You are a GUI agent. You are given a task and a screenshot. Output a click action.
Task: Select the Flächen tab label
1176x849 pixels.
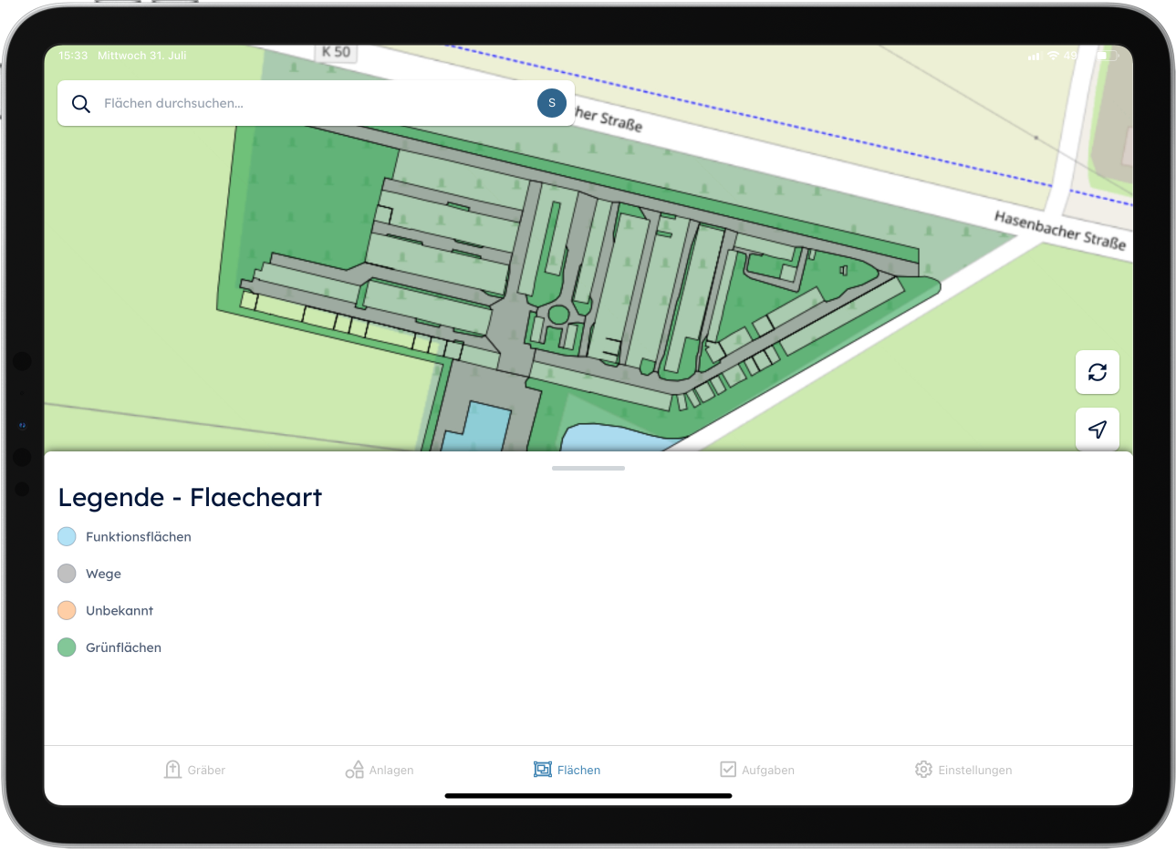click(x=578, y=771)
